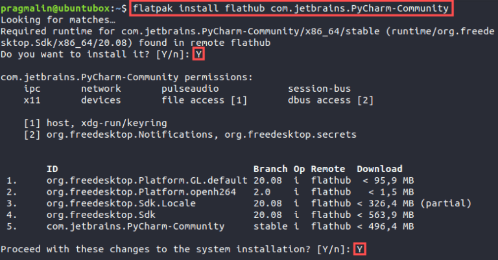The image size is (498, 260).
Task: Click the '< 563,9 MB' download size
Action: pyautogui.click(x=385, y=215)
